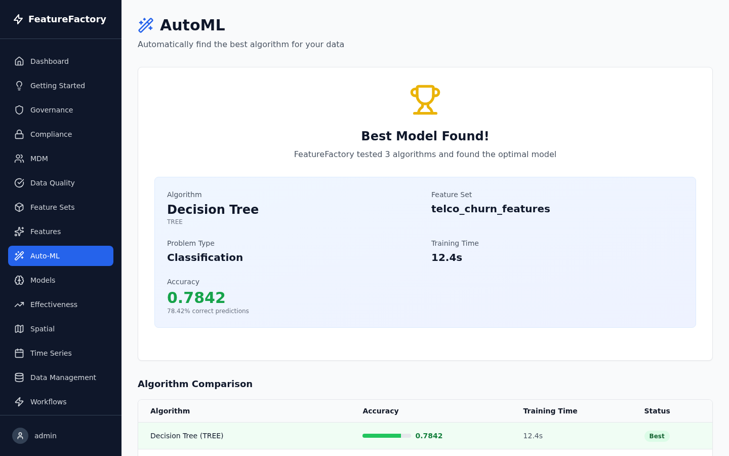Navigate to Compliance in the sidebar
This screenshot has width=729, height=456.
[x=51, y=134]
